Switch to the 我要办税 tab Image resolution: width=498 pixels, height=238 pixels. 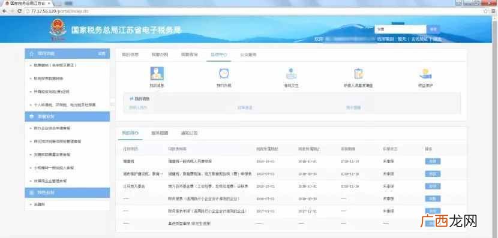pyautogui.click(x=160, y=55)
